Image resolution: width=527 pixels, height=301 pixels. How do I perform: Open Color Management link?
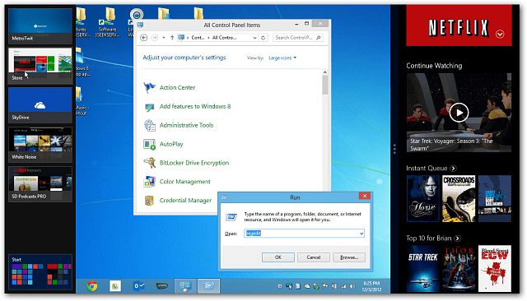[x=184, y=182]
